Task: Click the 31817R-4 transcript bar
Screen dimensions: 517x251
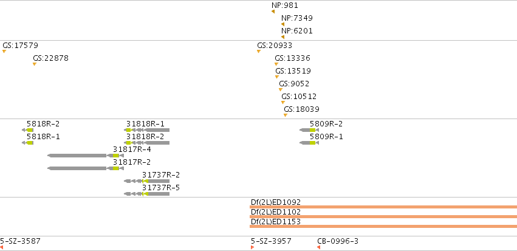Action: [x=86, y=156]
